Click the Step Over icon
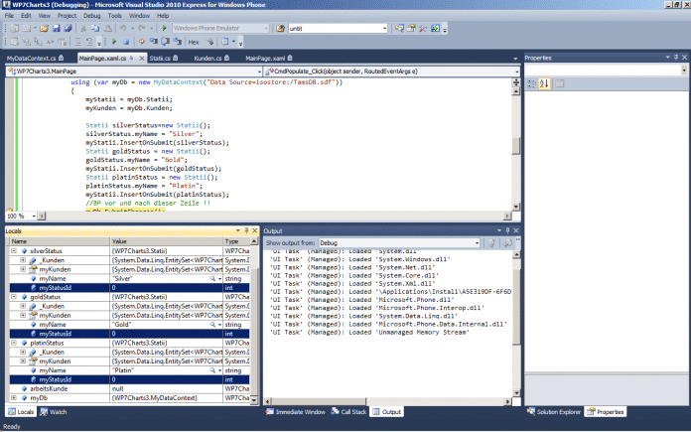This screenshot has height=432, width=691. (x=165, y=42)
